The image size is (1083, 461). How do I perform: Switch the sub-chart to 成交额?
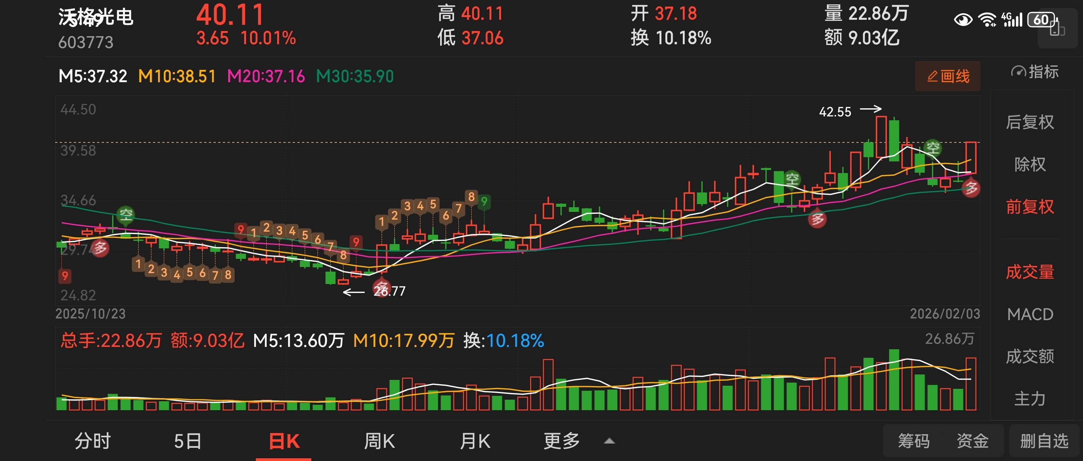click(1029, 356)
